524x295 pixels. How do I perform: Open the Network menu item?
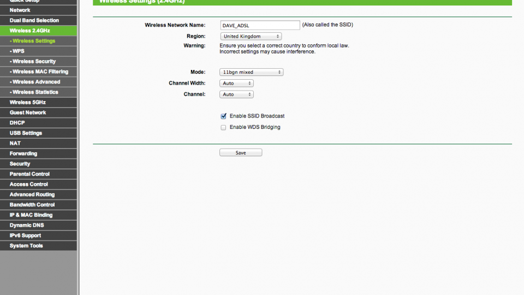coord(38,10)
